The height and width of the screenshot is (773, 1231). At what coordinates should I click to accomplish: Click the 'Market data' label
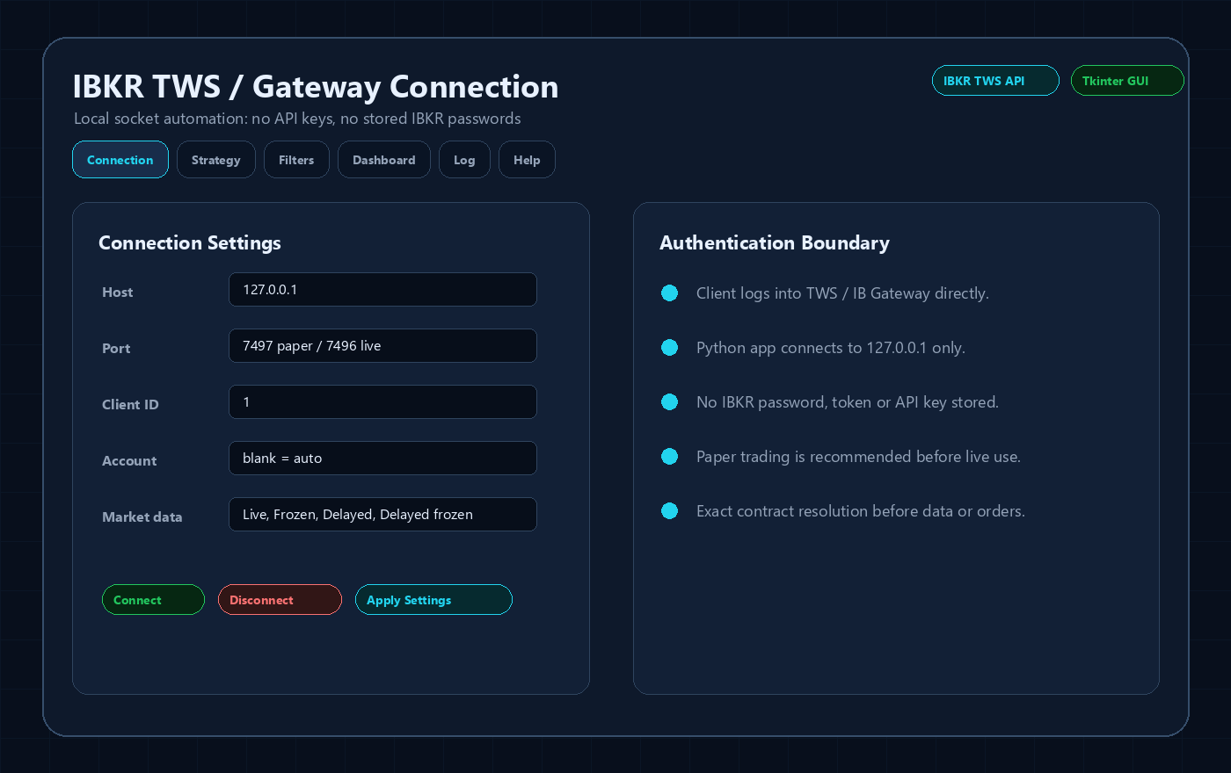142,517
